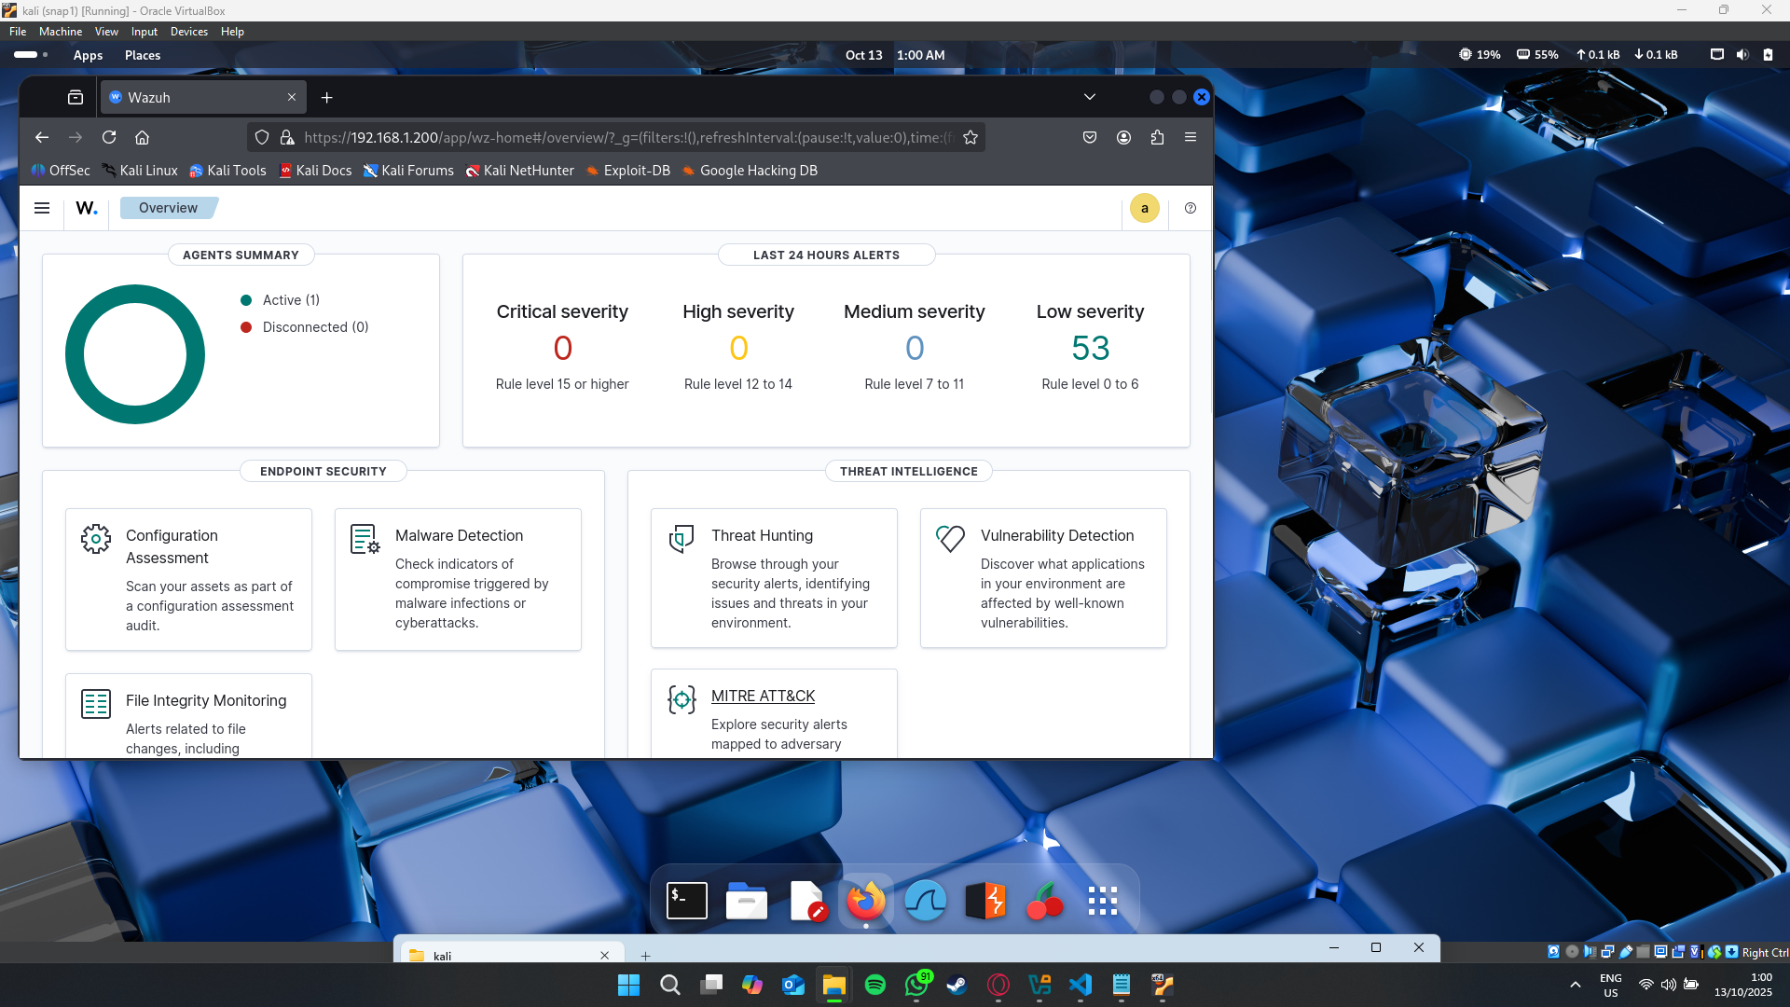Image resolution: width=1790 pixels, height=1007 pixels.
Task: Open VirtualBox Machine menu
Action: tap(61, 32)
